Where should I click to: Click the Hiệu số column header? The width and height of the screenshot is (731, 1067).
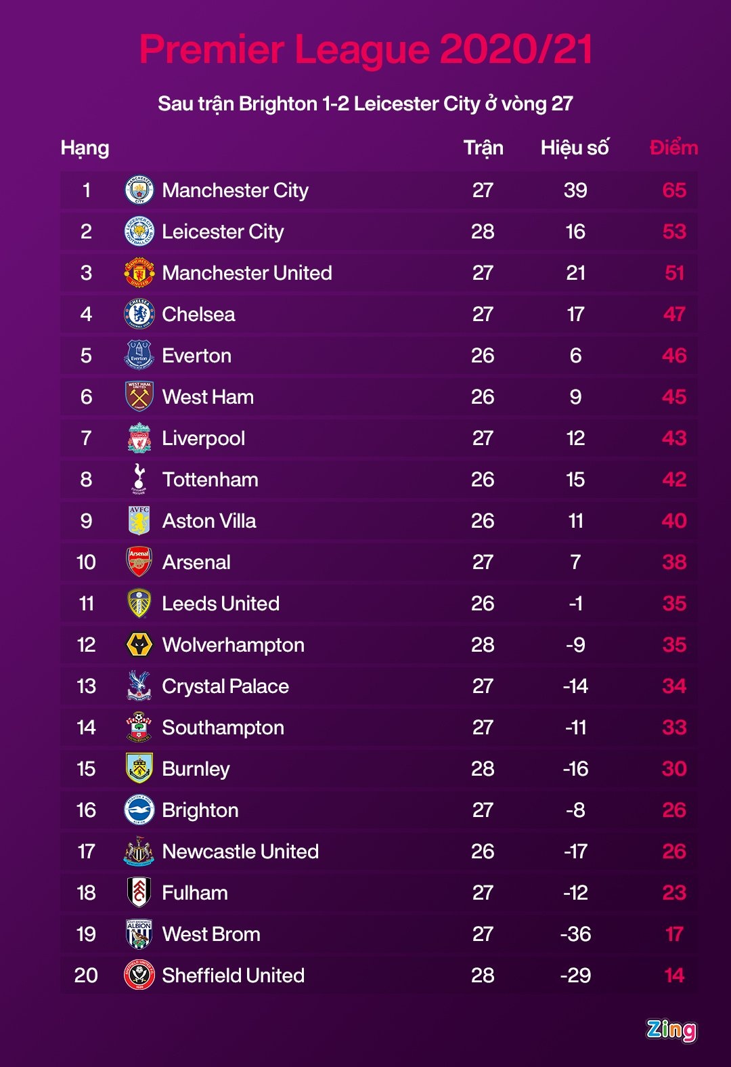click(x=575, y=148)
